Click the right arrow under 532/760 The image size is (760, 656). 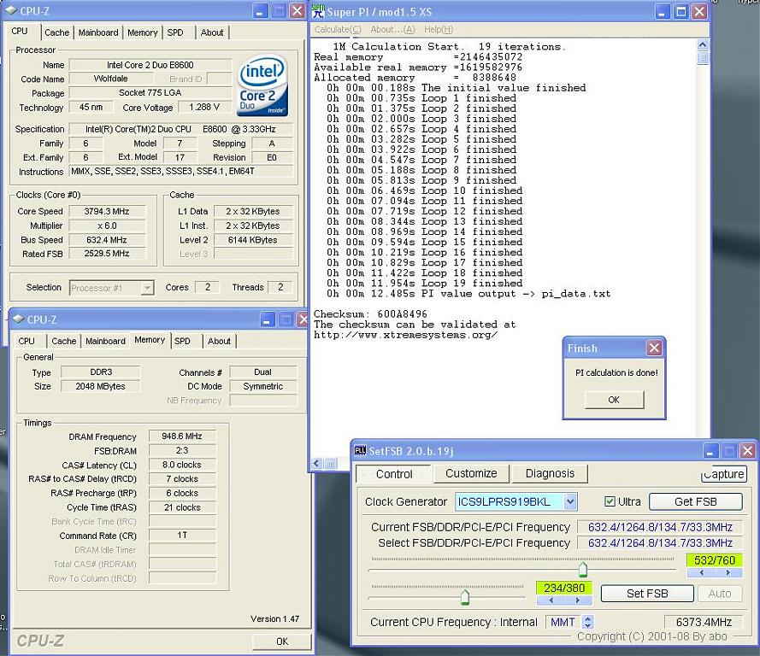tap(728, 573)
